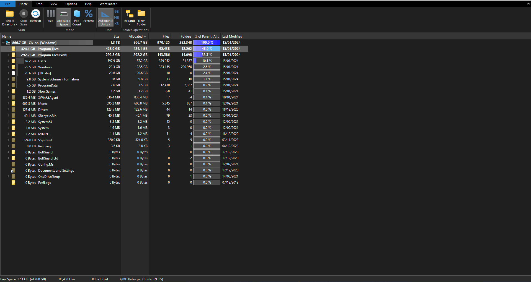This screenshot has width=531, height=282.
Task: Refresh the directory scan
Action: click(35, 16)
